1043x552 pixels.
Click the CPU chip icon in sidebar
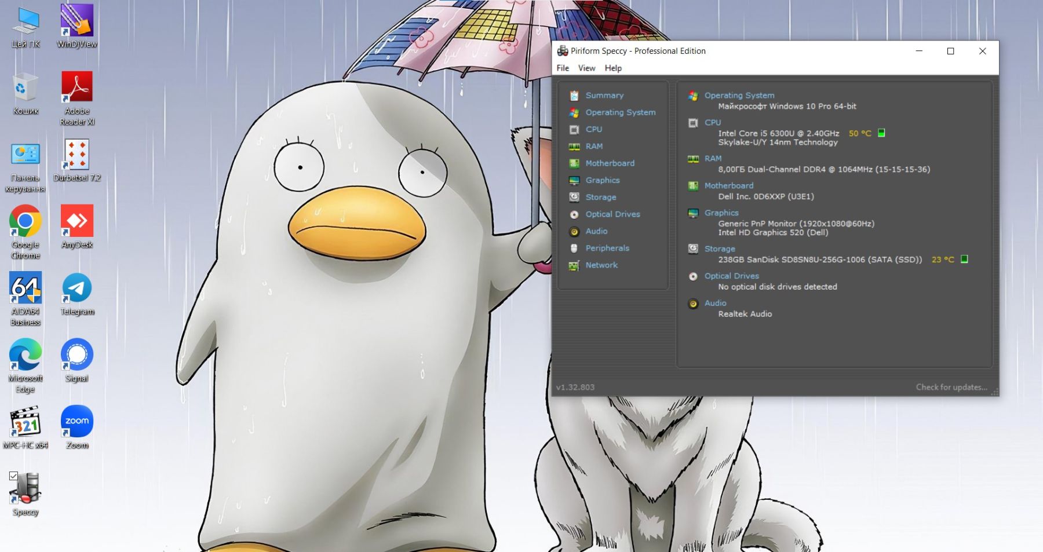(x=574, y=130)
